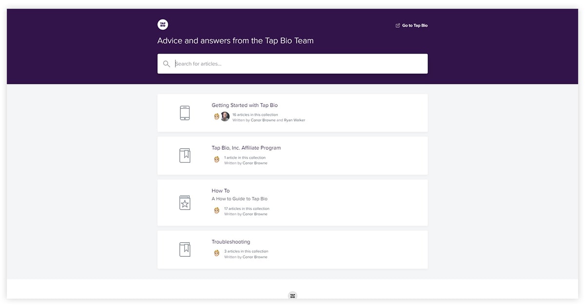This screenshot has height=307, width=585.
Task: Click Conor Browne's avatar in Affiliate Program card
Action: click(217, 159)
